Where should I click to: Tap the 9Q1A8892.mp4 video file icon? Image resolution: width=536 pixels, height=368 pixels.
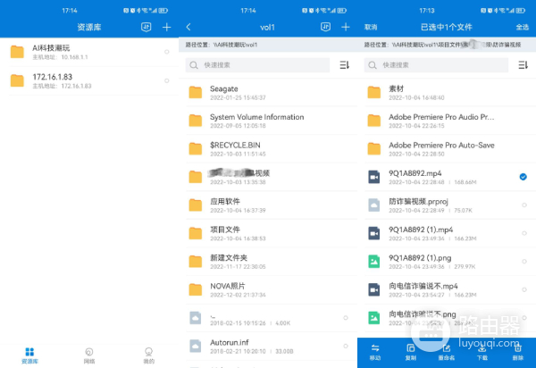(x=374, y=177)
